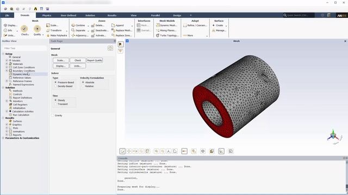Image resolution: width=348 pixels, height=195 pixels.
Task: Click ribbon Display mesh item
Action: (10, 25)
